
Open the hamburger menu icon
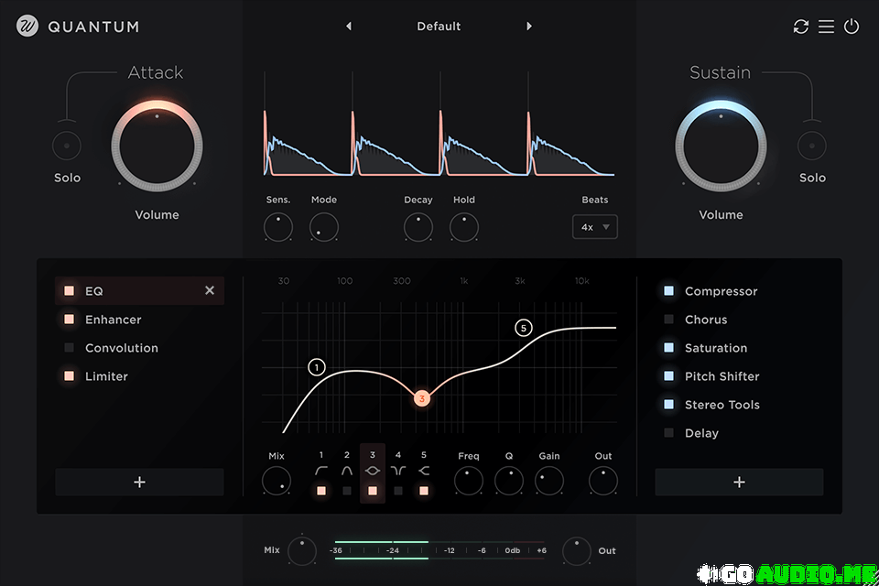[x=826, y=27]
